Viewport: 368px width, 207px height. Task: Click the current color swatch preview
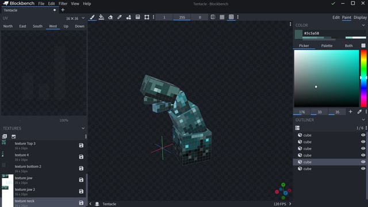298,34
